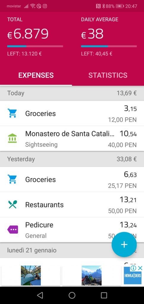Open the Pedicure expense entry

click(x=72, y=230)
